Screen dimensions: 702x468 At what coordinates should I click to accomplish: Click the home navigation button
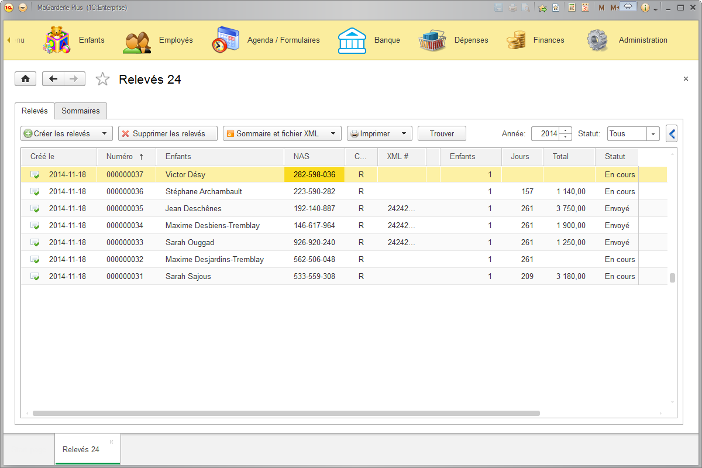point(25,78)
